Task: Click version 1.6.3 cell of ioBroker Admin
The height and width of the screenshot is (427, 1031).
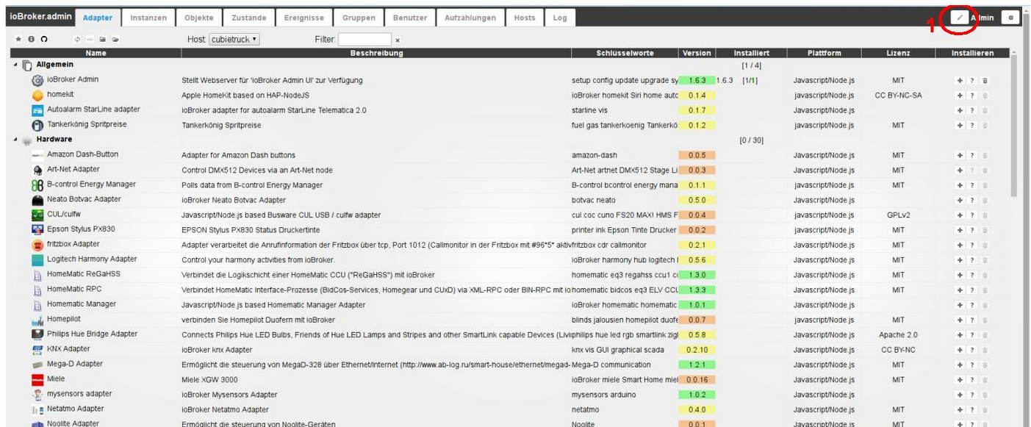Action: click(x=697, y=80)
